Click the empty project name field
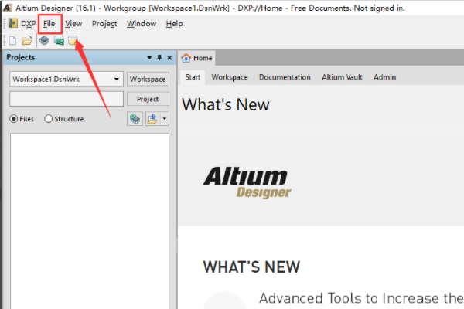Viewport: 464px width, 309px height. pyautogui.click(x=67, y=99)
